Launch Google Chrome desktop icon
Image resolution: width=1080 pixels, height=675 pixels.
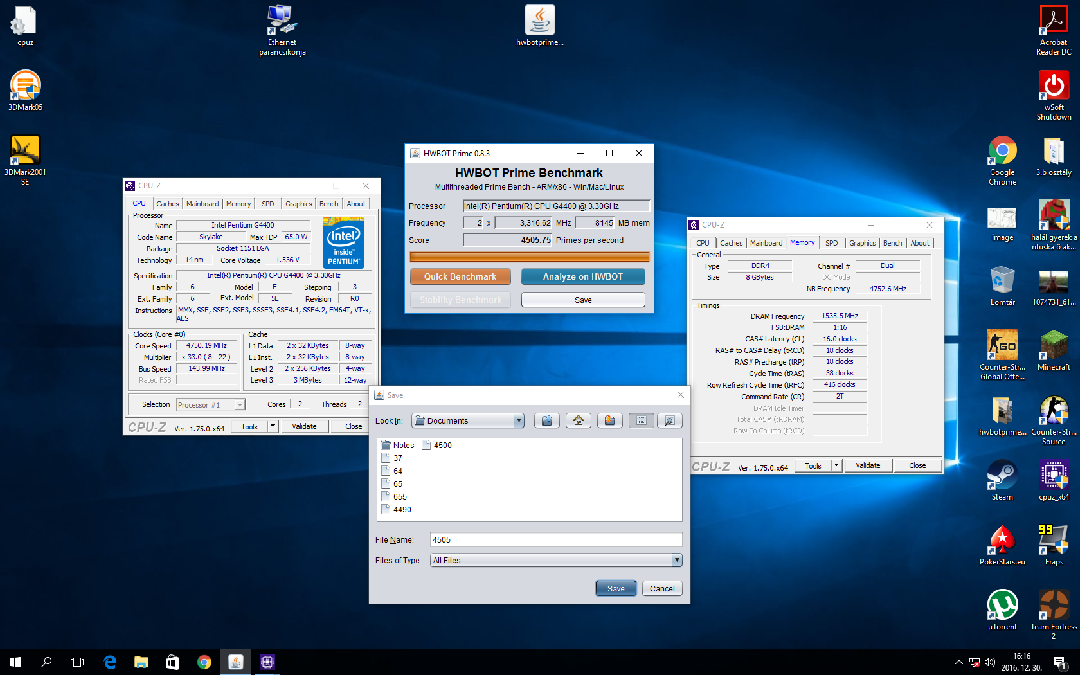[1002, 160]
